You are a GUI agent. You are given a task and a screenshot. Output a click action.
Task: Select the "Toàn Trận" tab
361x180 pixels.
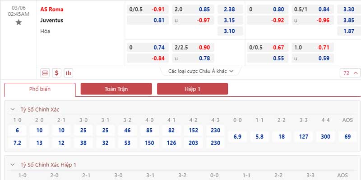click(x=116, y=89)
